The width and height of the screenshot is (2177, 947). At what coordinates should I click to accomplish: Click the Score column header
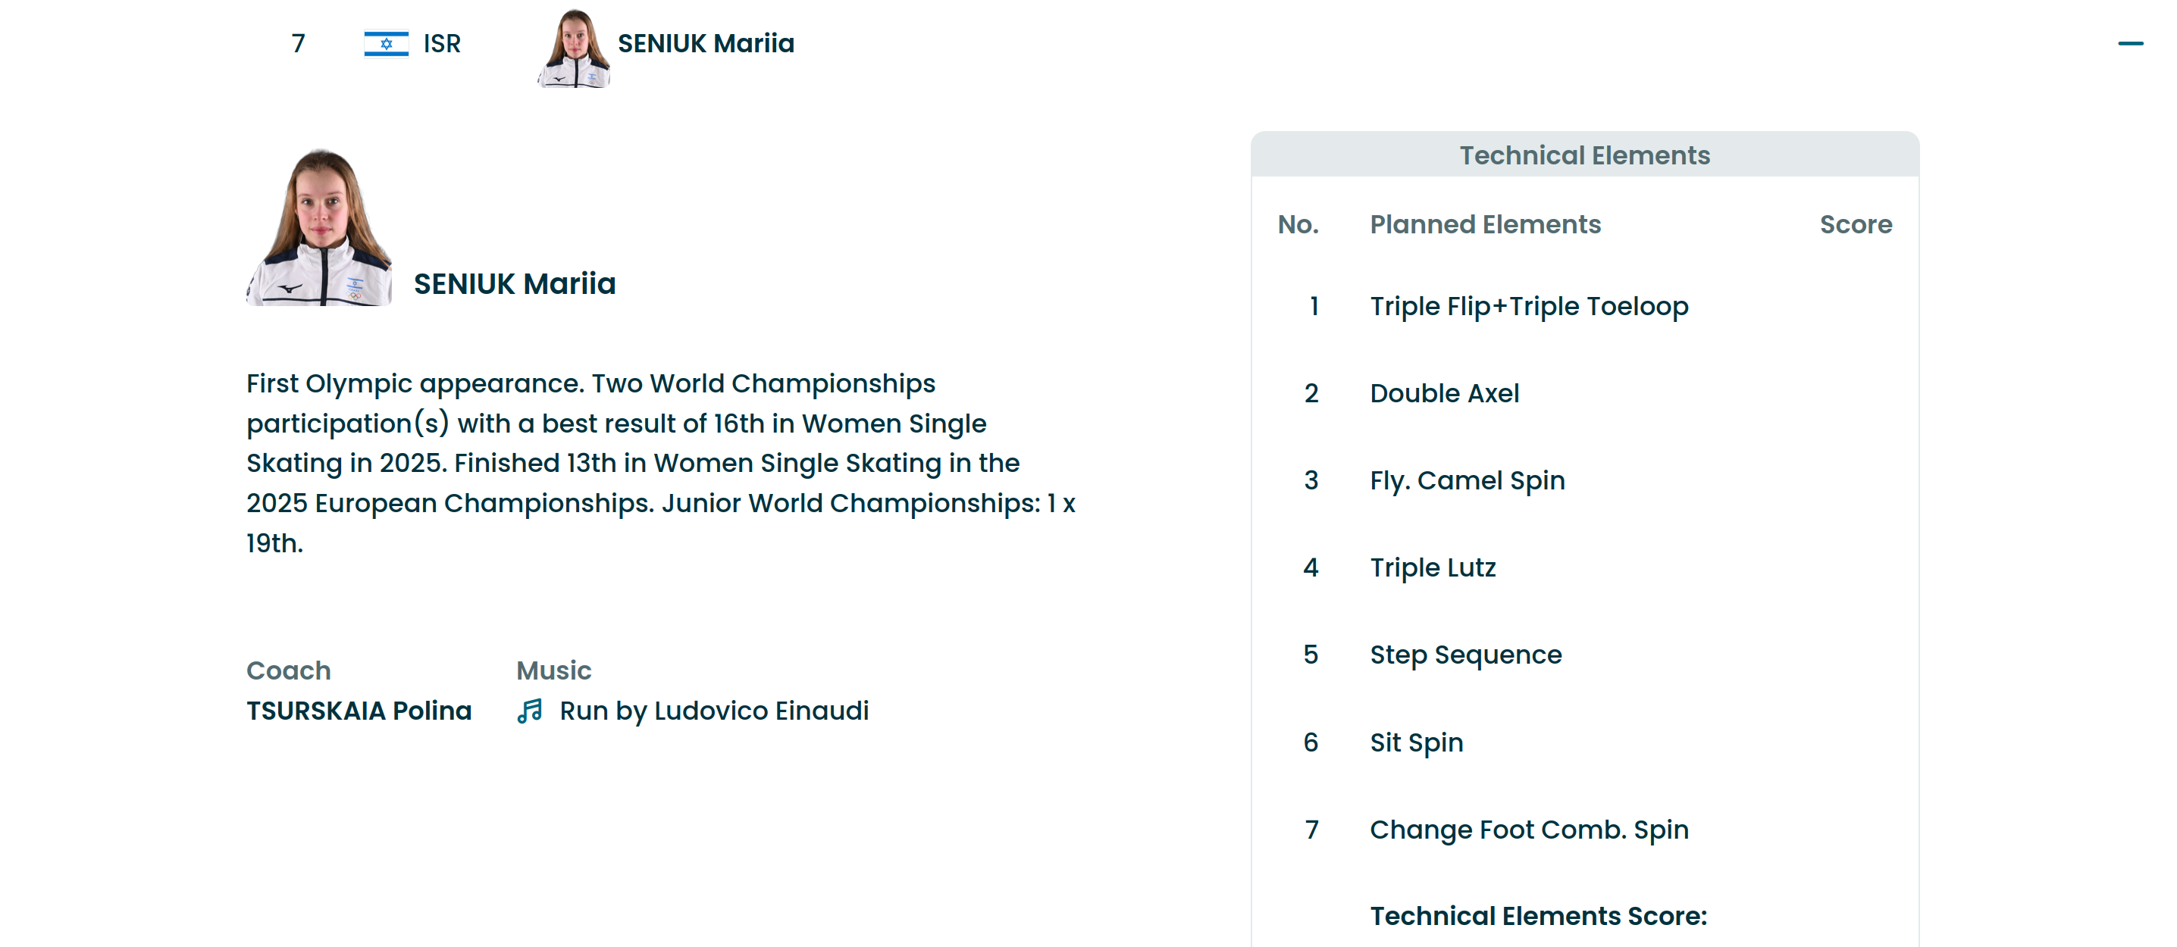click(1855, 225)
